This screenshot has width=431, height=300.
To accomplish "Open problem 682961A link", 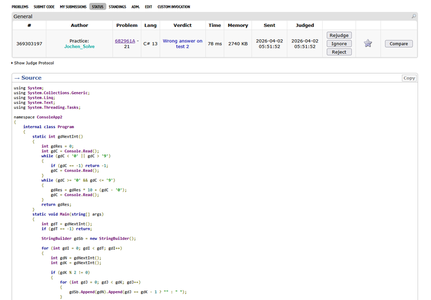I will [125, 40].
